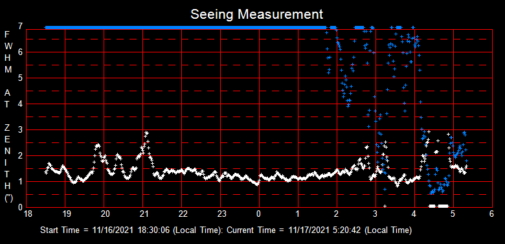The width and height of the screenshot is (505, 244).
Task: Click the long blue saturated bar at top
Action: [186, 28]
